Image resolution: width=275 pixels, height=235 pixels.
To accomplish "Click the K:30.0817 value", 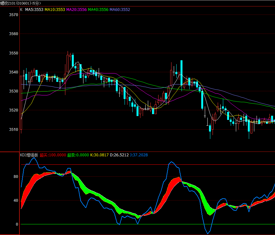I will point(99,155).
